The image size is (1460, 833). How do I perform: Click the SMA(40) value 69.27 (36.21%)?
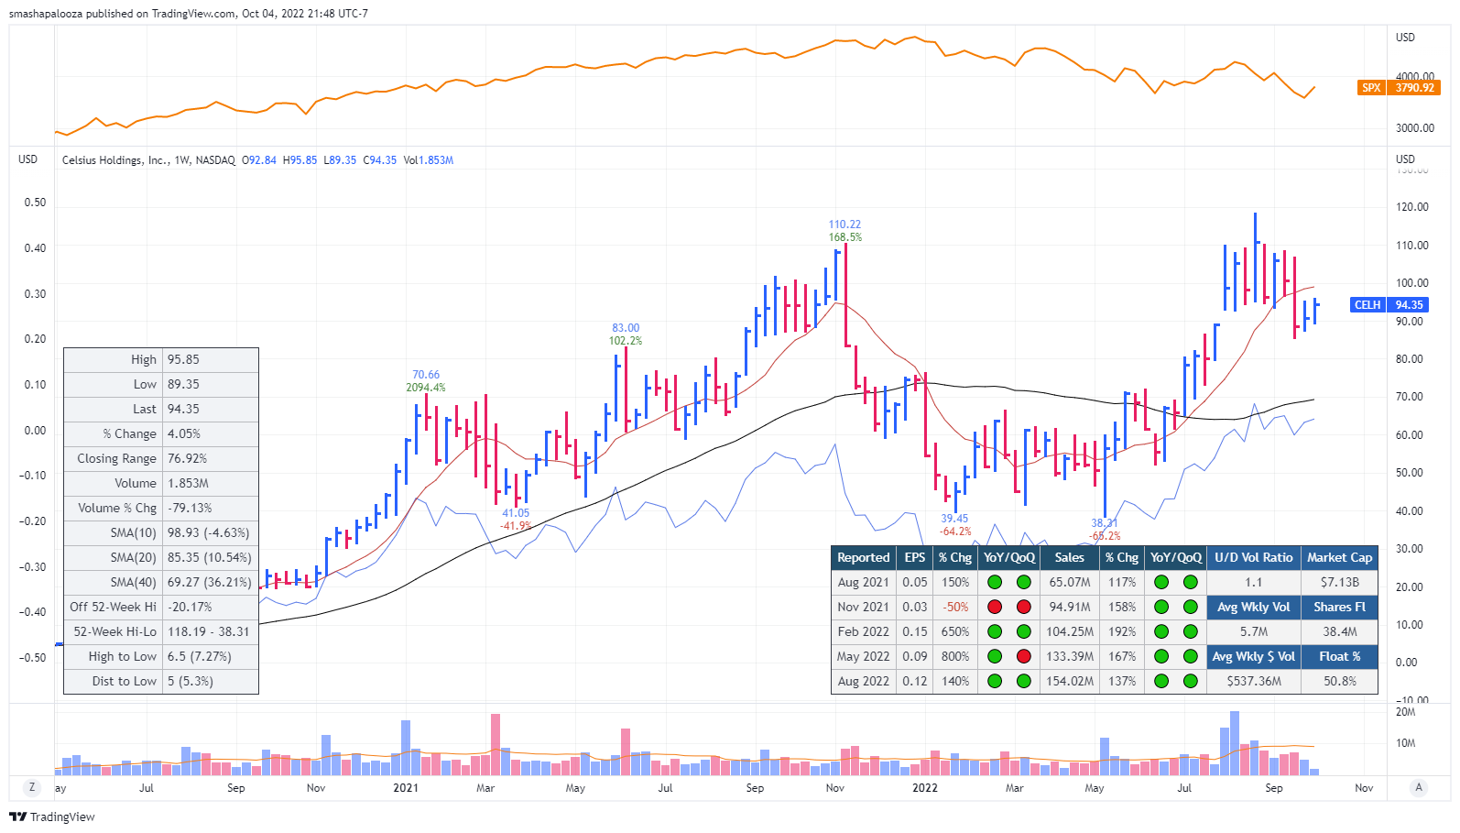point(209,582)
